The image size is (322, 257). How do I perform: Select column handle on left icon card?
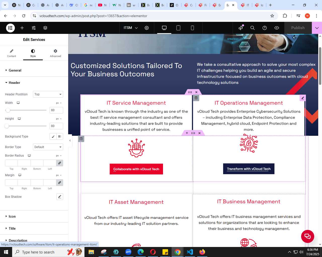pyautogui.click(x=81, y=139)
